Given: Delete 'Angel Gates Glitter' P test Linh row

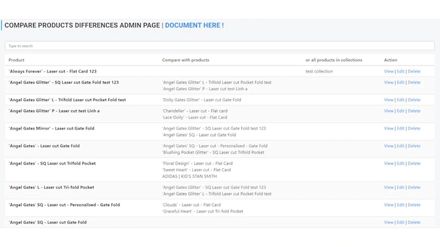Looking at the screenshot, I should pyautogui.click(x=414, y=111).
